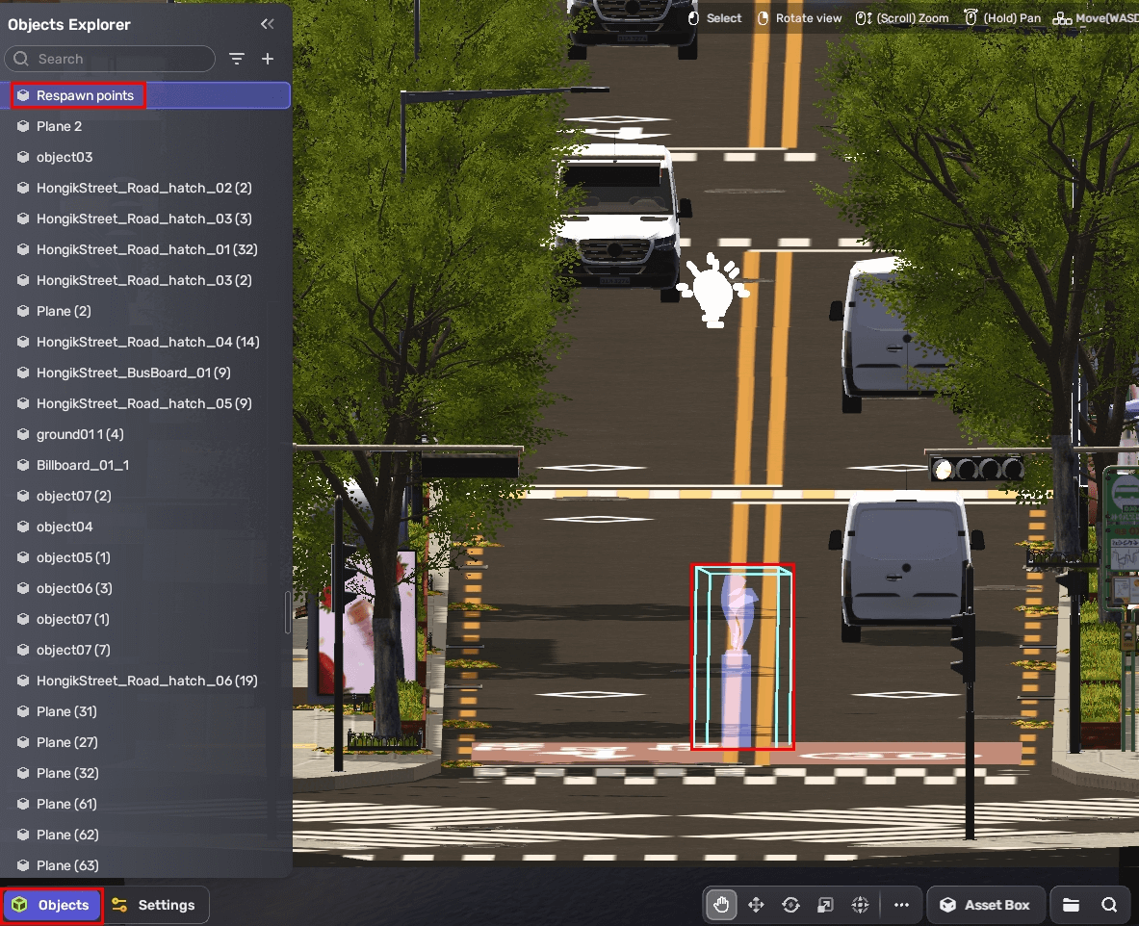Image resolution: width=1139 pixels, height=926 pixels.
Task: Click the magnifier search icon at bottom right
Action: [1109, 905]
